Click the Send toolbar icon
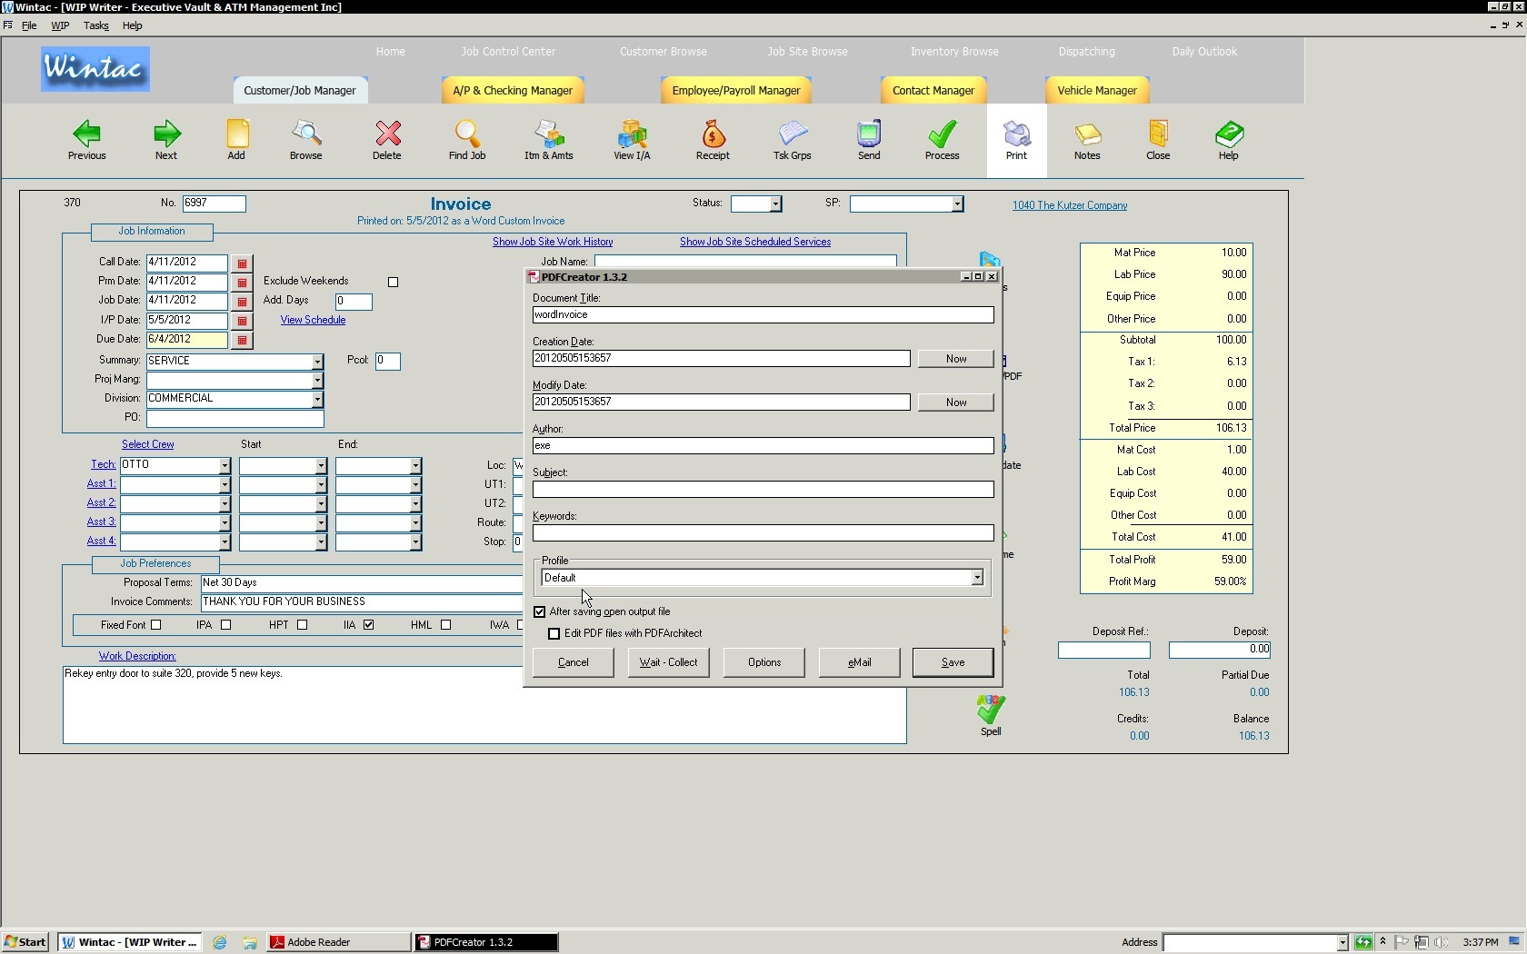This screenshot has height=954, width=1527. pyautogui.click(x=869, y=141)
